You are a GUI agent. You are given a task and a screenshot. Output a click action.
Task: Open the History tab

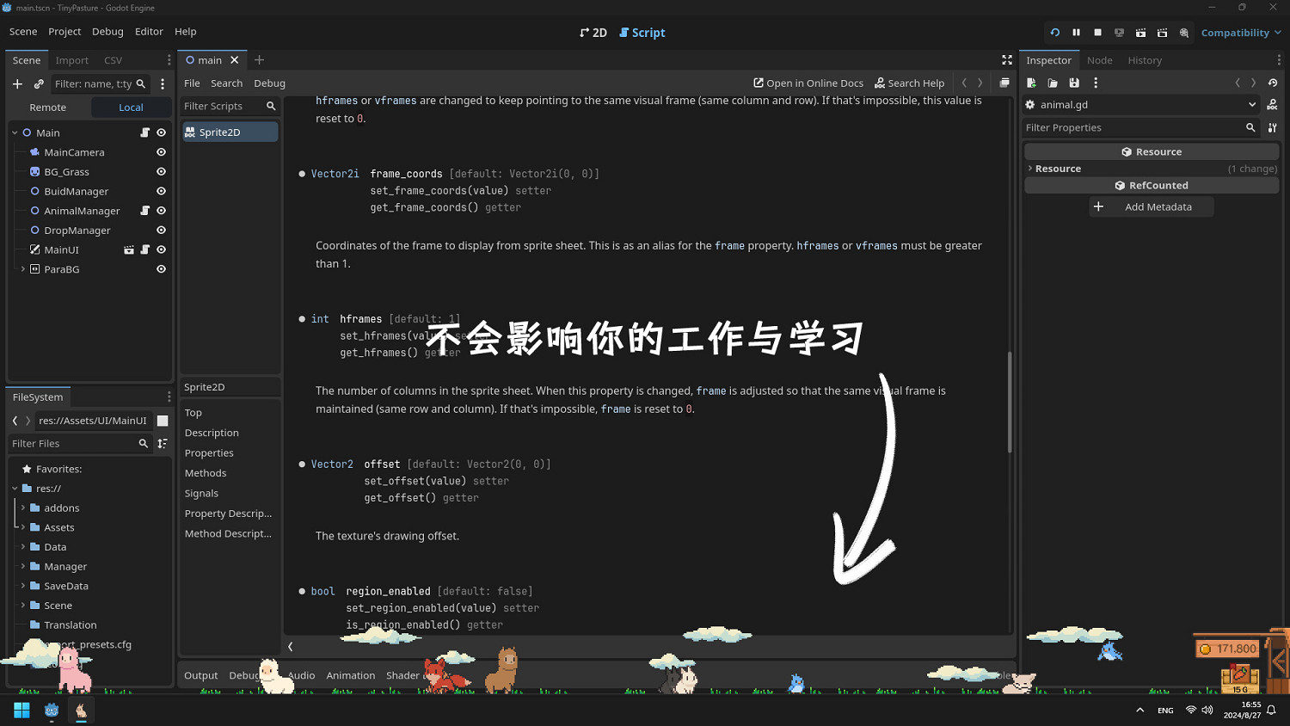coord(1145,60)
